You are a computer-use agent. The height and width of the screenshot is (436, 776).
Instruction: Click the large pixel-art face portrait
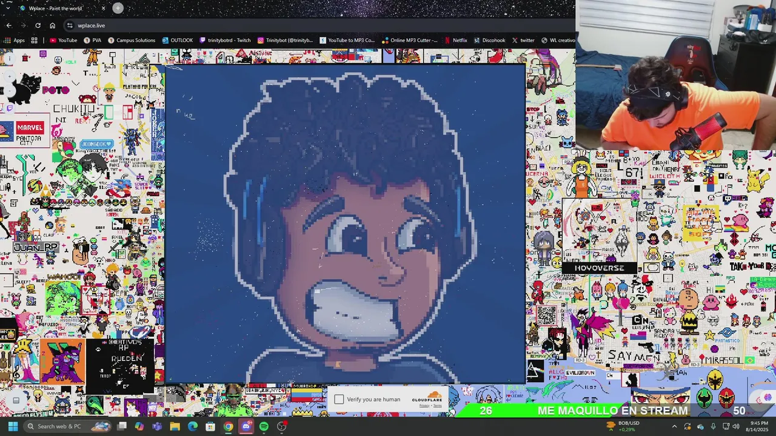pyautogui.click(x=345, y=224)
